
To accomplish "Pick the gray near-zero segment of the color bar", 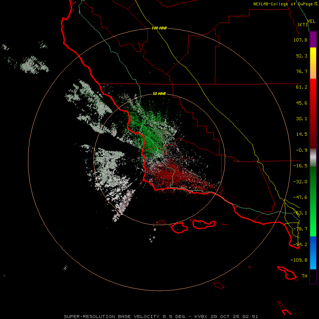I will point(313,158).
